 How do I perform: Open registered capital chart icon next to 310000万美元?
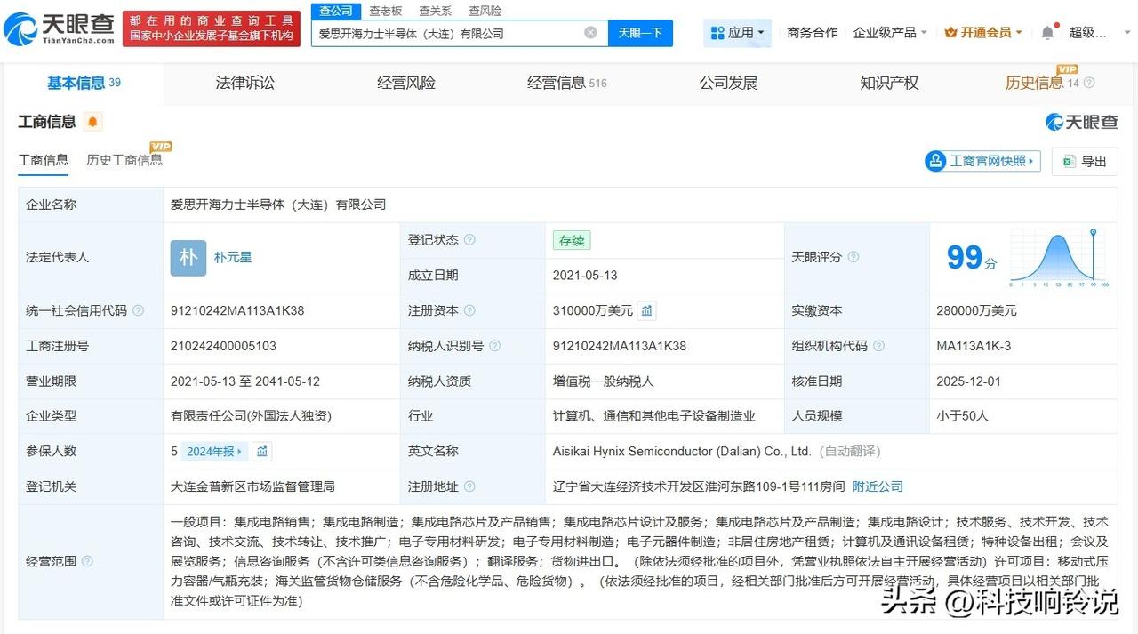pos(647,310)
